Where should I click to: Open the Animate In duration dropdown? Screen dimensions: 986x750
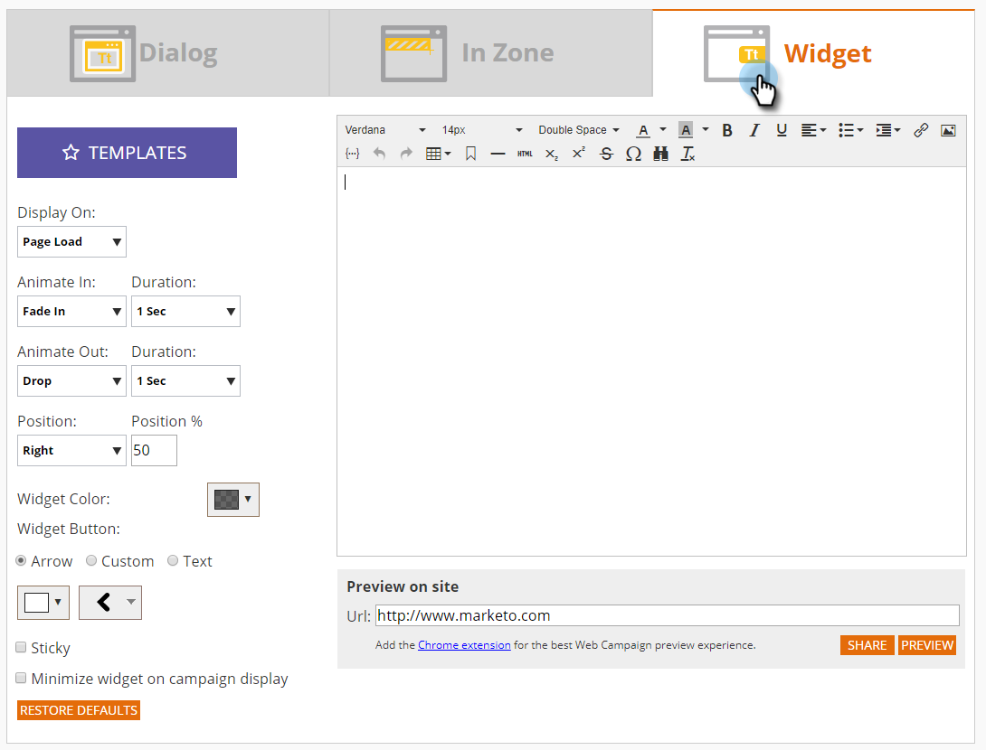[185, 312]
